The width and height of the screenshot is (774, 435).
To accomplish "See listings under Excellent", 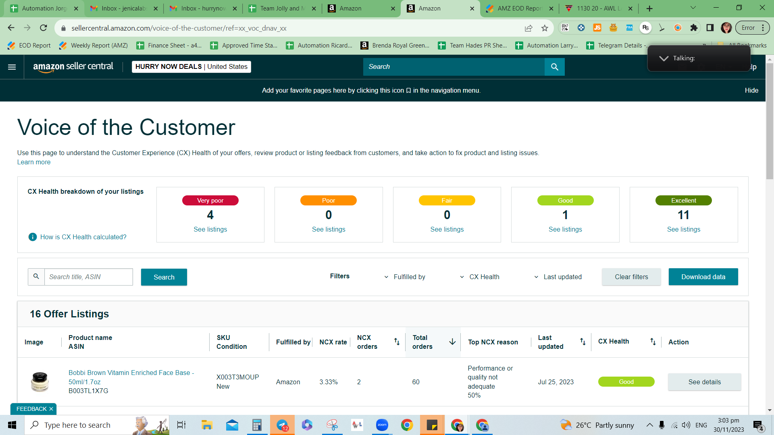I will 684,229.
